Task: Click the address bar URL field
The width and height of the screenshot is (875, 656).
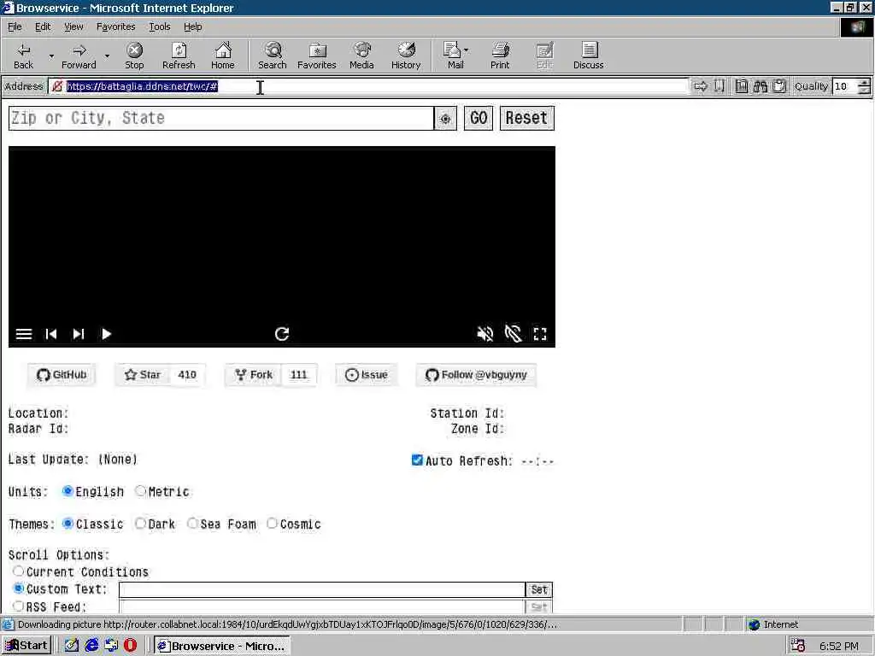Action: click(368, 86)
